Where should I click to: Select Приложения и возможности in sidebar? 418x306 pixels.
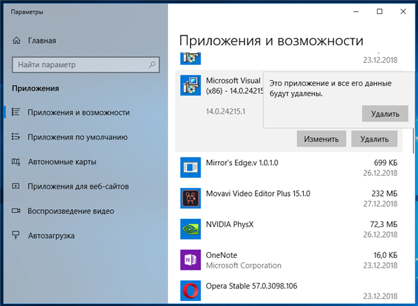pyautogui.click(x=78, y=112)
